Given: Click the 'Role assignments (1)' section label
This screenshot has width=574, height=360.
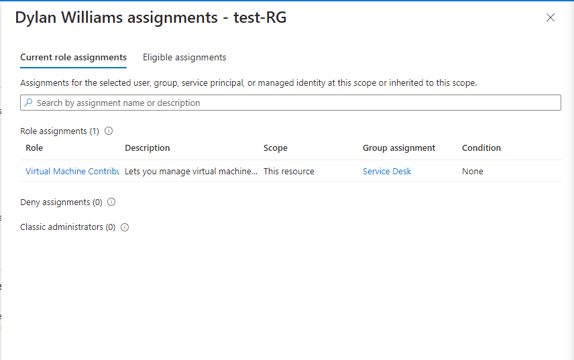Looking at the screenshot, I should click(x=60, y=131).
